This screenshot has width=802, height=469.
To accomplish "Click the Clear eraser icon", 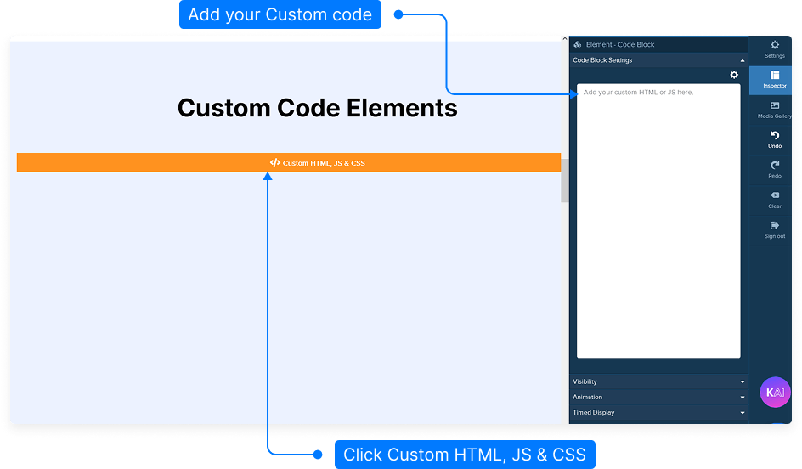I will (x=774, y=195).
